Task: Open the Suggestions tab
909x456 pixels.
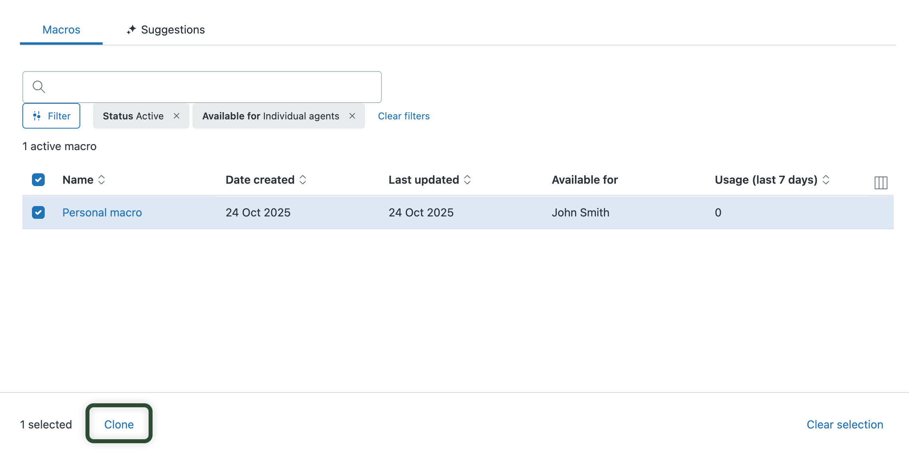Action: point(173,30)
